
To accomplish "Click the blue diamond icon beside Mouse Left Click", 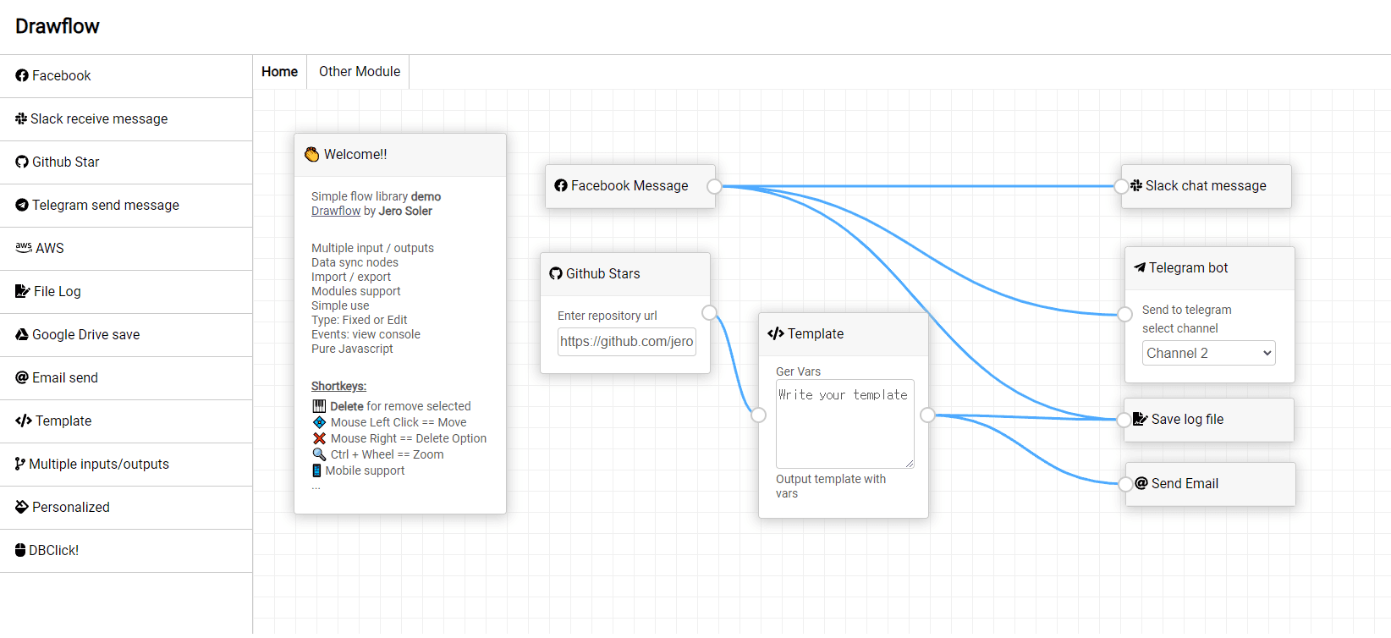I will coord(319,422).
